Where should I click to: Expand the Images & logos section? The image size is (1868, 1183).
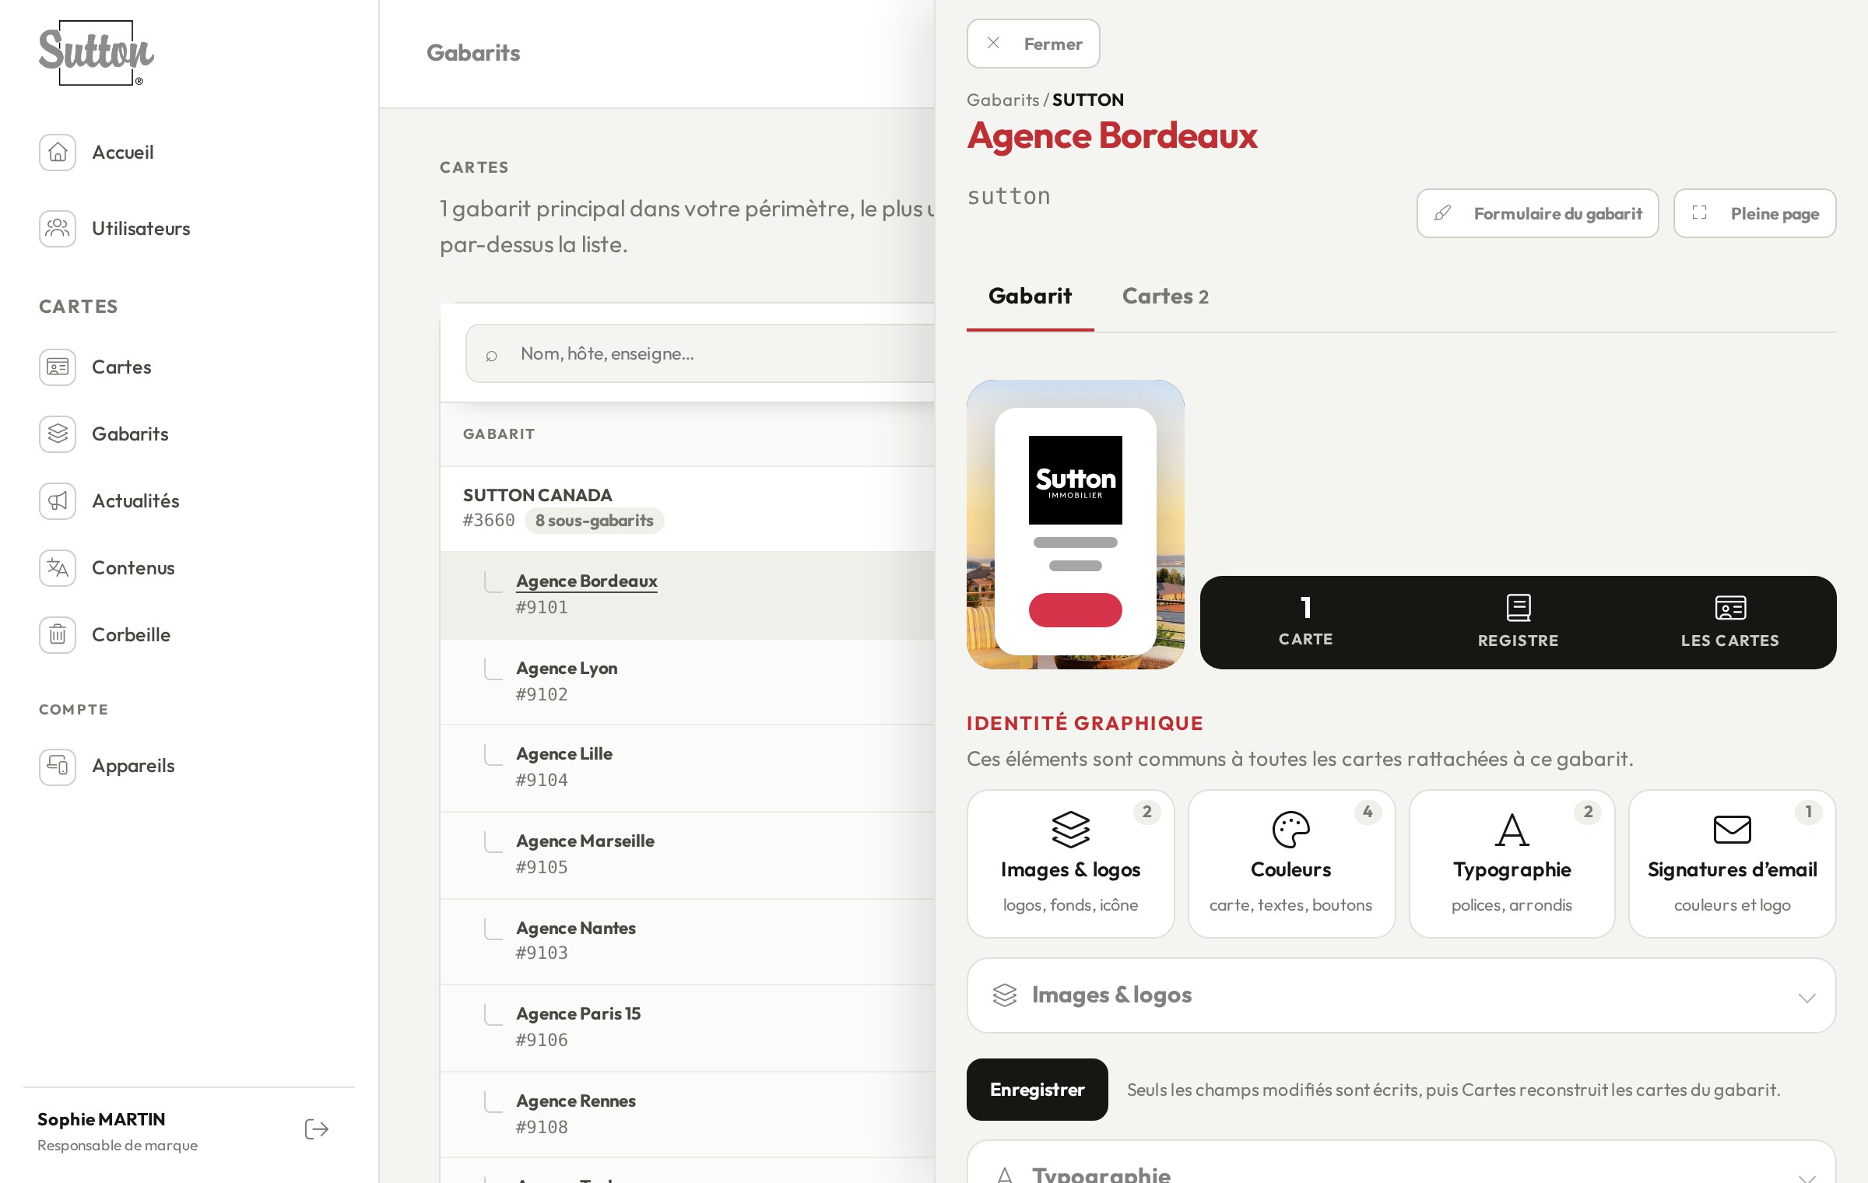1401,995
